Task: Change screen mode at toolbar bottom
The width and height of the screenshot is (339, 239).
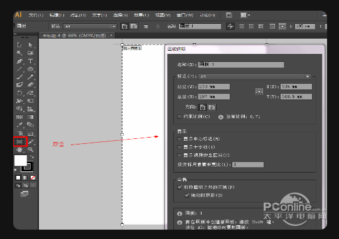Action: click(24, 194)
